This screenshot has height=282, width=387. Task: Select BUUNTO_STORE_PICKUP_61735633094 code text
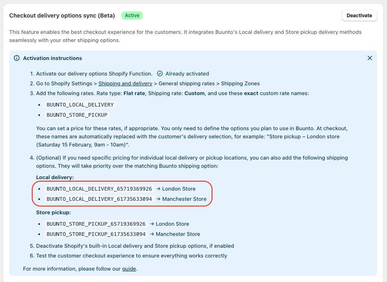(x=96, y=234)
